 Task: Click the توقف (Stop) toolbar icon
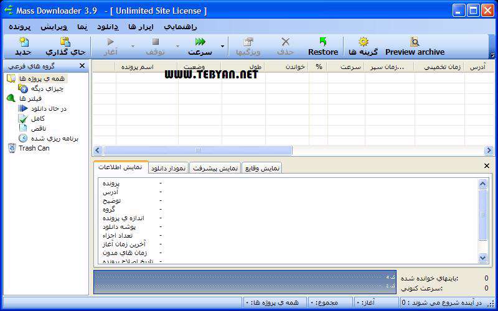click(155, 42)
